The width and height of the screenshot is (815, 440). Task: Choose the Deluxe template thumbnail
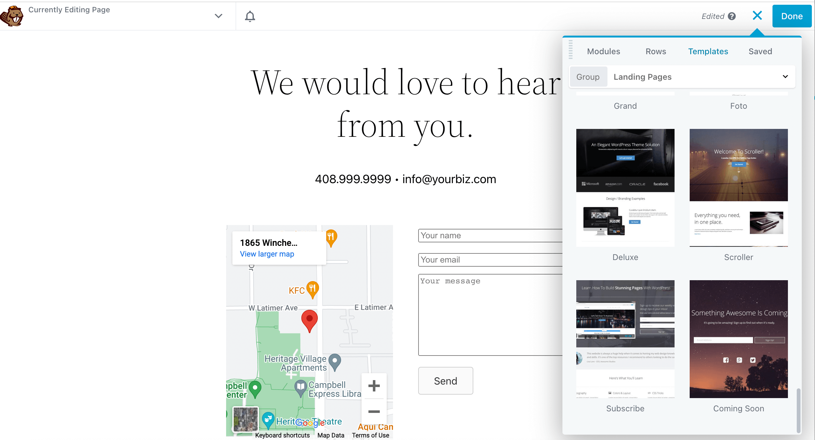point(625,188)
